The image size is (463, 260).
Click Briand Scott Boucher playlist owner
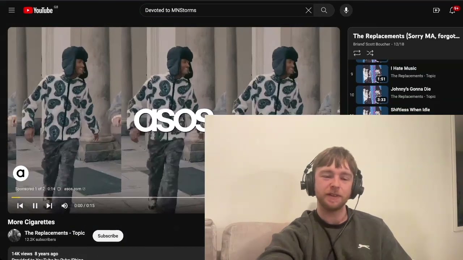(x=371, y=44)
